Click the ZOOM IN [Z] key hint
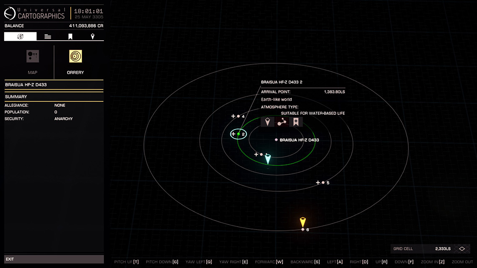This screenshot has width=477, height=268. [433, 262]
